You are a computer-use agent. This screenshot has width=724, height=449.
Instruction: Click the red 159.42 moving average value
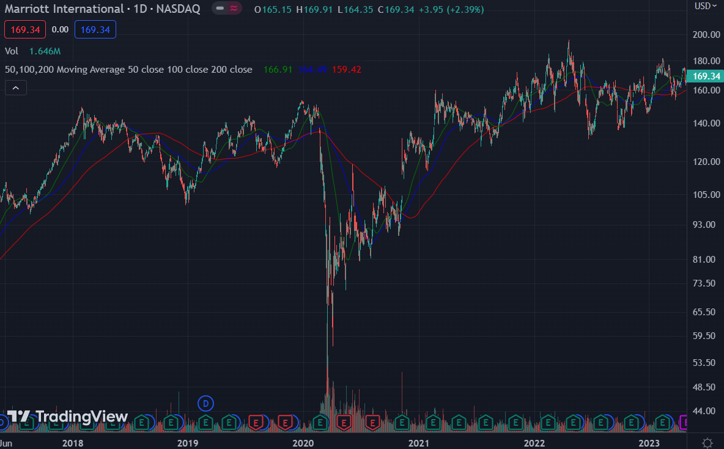tap(346, 70)
